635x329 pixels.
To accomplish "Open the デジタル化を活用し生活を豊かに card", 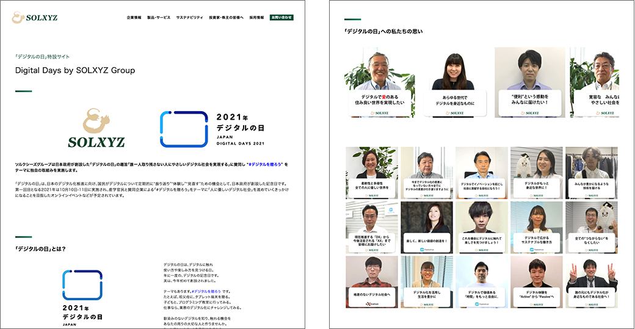I will [x=427, y=282].
